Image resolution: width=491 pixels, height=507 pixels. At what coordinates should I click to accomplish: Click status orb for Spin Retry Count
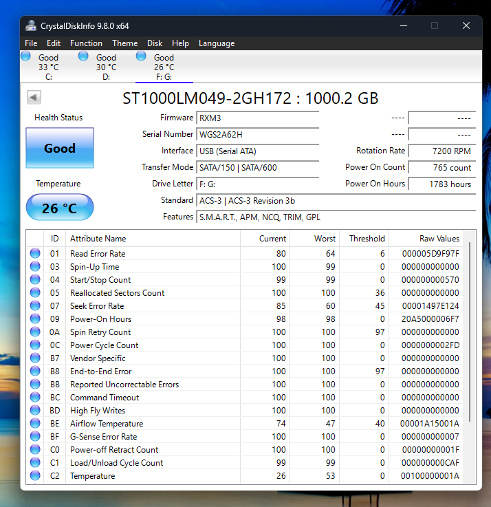[x=35, y=332]
